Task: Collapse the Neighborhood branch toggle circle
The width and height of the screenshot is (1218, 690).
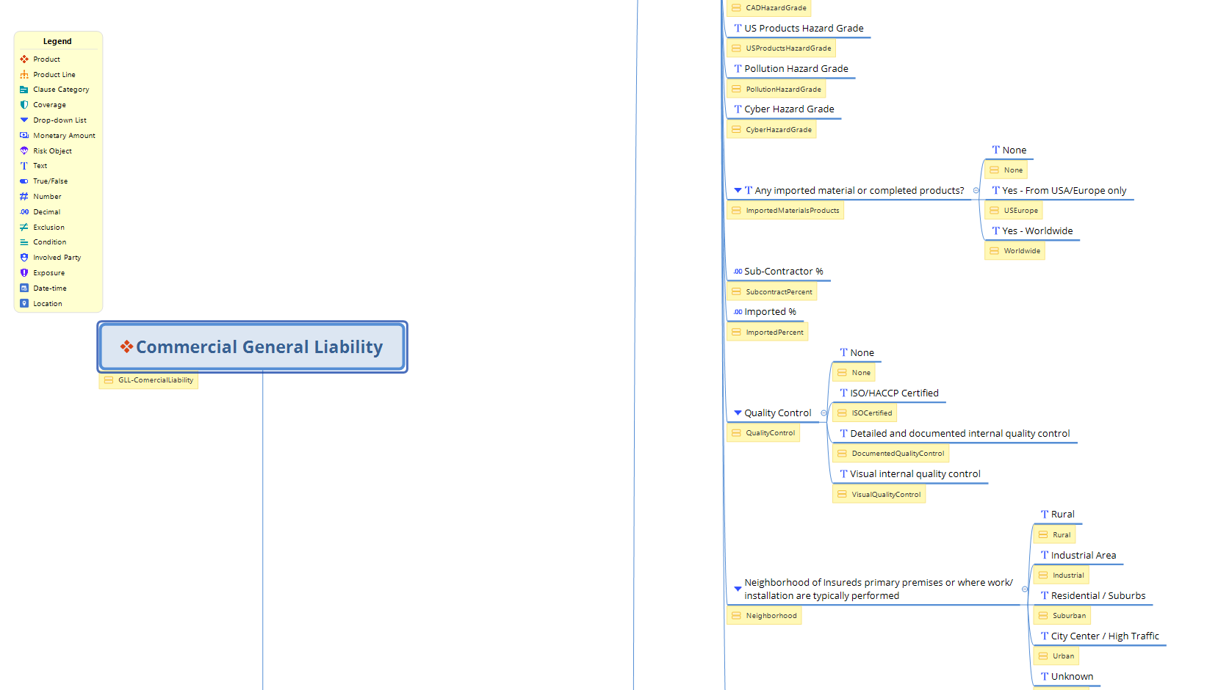Action: click(x=1025, y=589)
